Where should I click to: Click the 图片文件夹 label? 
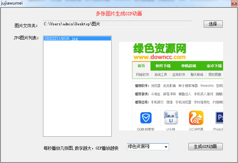pos(26,26)
